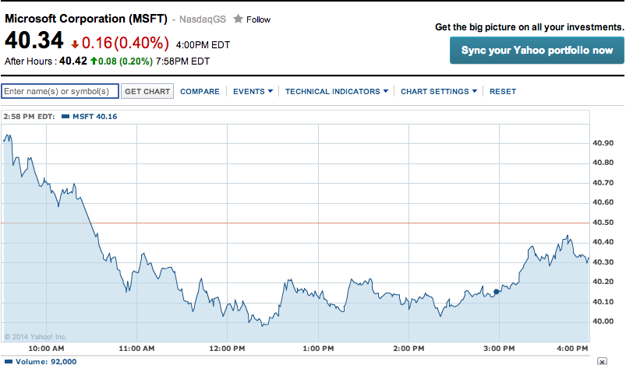
Task: Click the 1:00 PM time axis label
Action: pos(318,348)
